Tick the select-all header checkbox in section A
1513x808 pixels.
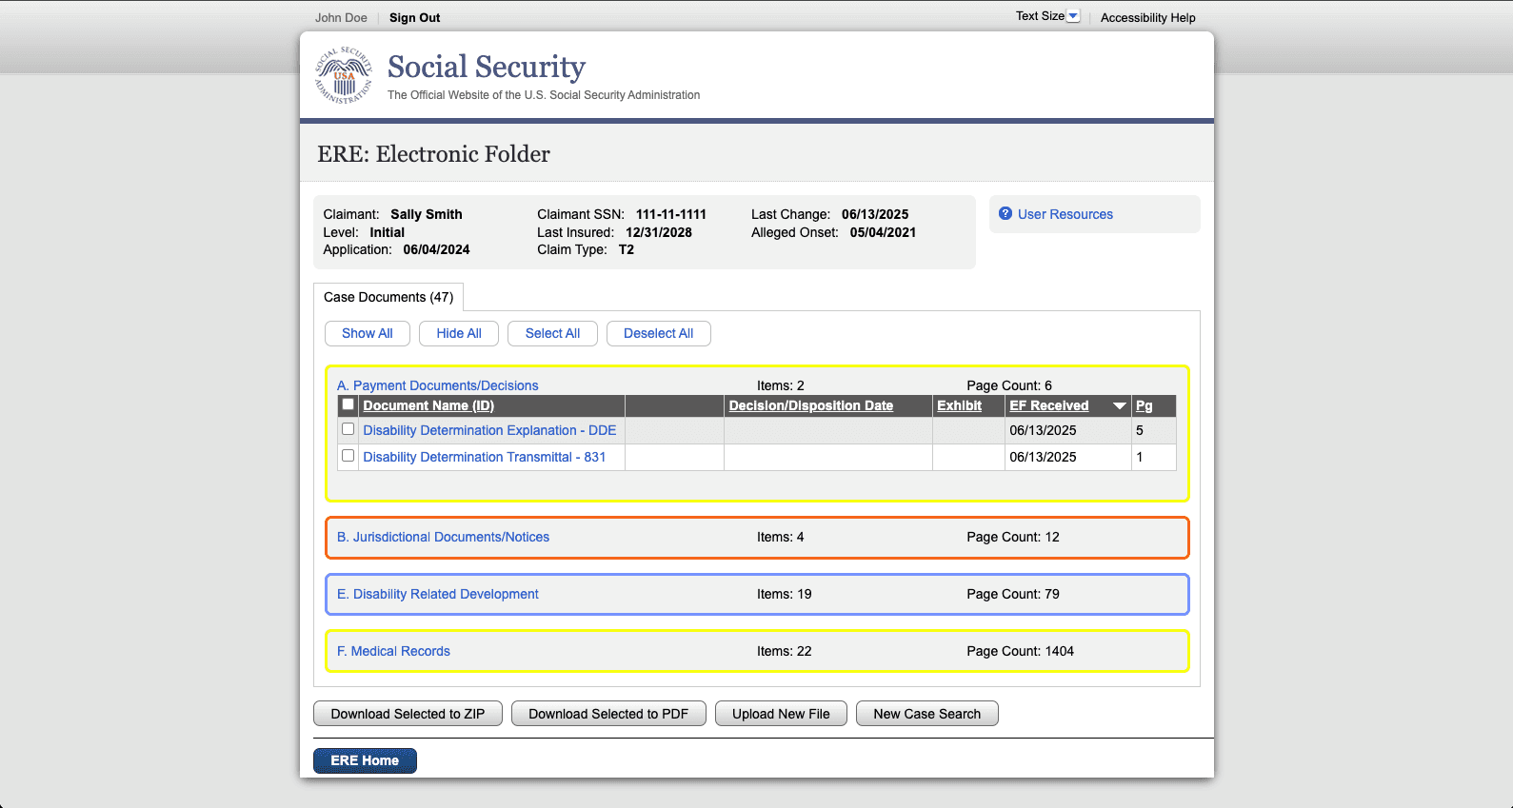coord(348,404)
